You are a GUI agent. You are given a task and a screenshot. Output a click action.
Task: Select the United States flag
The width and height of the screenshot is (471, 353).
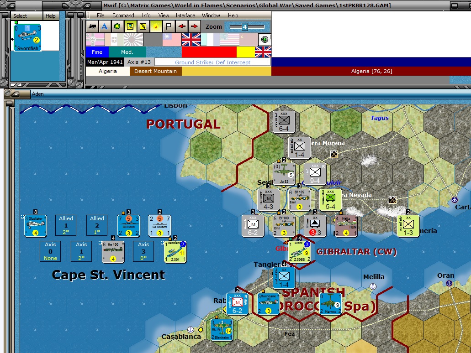(229, 40)
